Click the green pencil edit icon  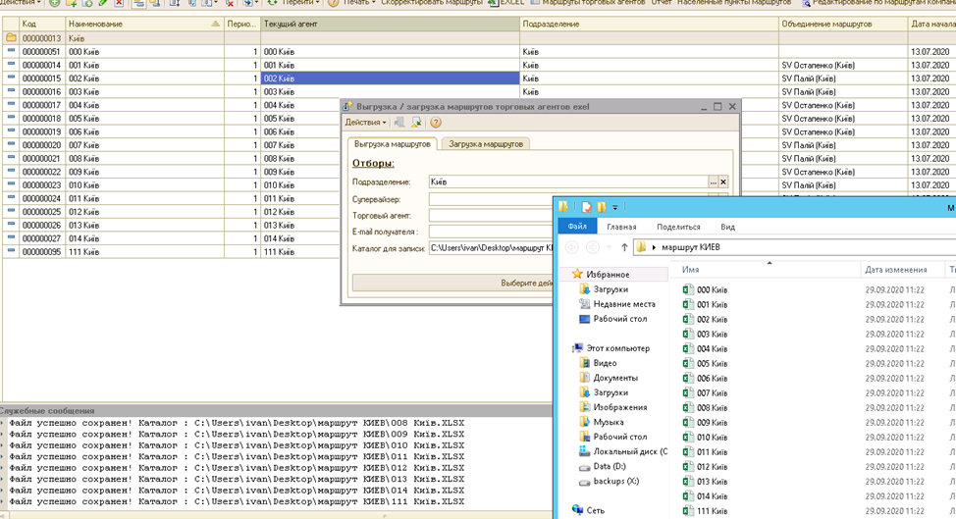click(x=103, y=2)
